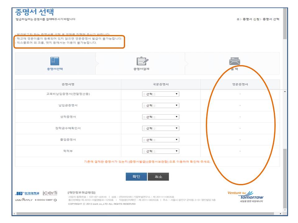Click the 증명서결제 clipboard icon
The width and height of the screenshot is (298, 223).
click(142, 61)
